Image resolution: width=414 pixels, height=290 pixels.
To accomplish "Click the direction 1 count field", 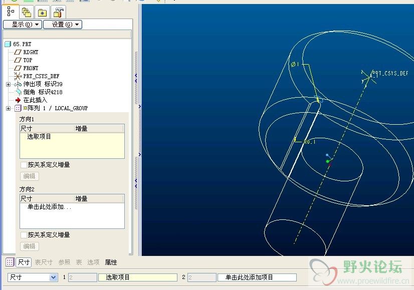I will 82,277.
